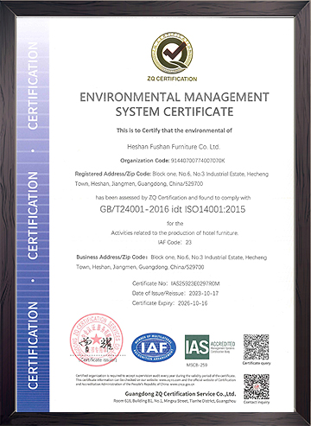Click the MSCB-259 label under IAS logo

[197, 365]
